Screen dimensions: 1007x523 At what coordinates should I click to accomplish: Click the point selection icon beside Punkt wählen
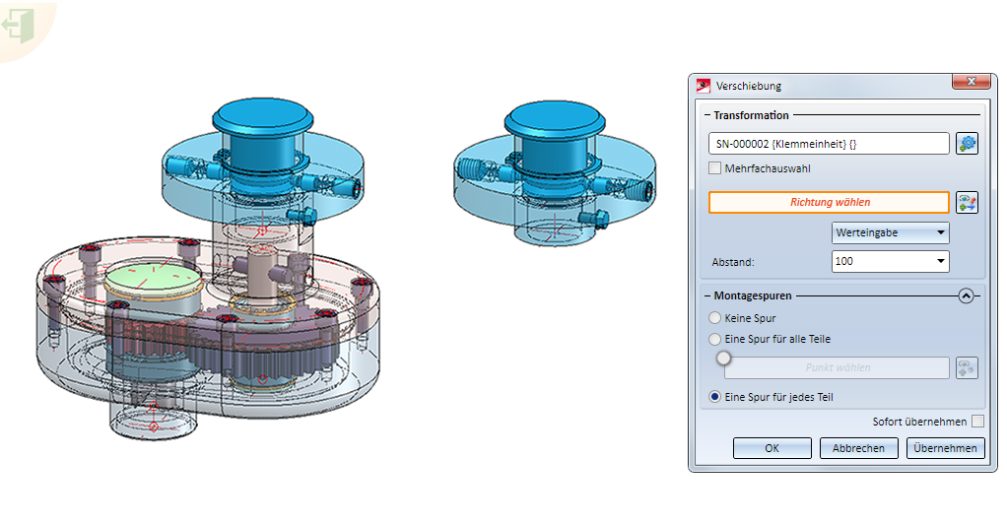click(967, 367)
